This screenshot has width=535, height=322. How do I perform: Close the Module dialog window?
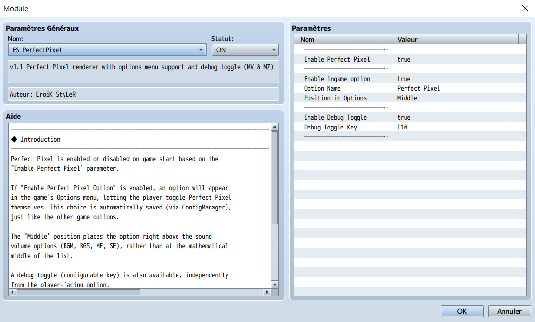(525, 8)
